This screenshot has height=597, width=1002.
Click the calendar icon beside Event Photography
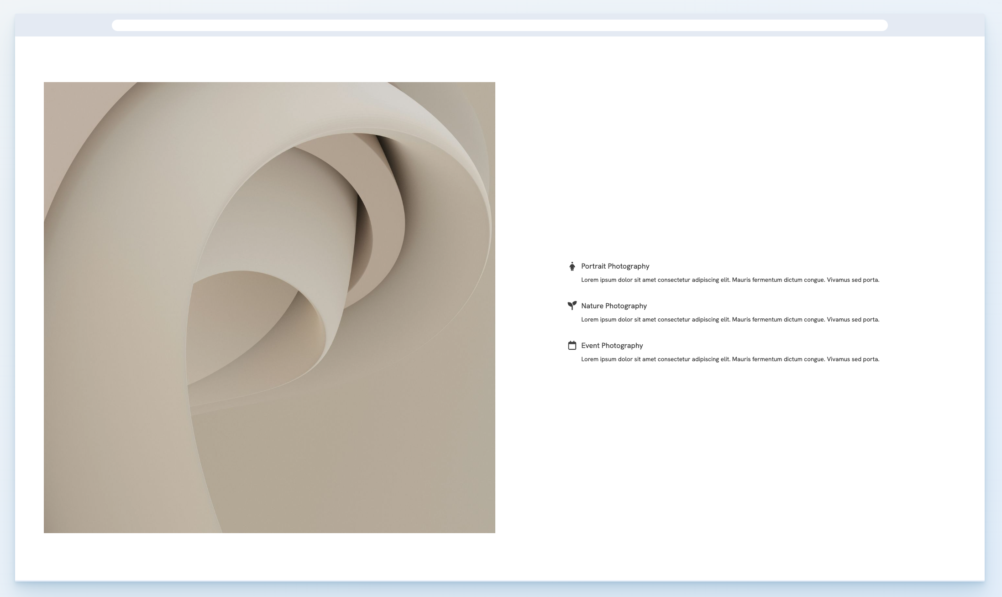pos(572,345)
